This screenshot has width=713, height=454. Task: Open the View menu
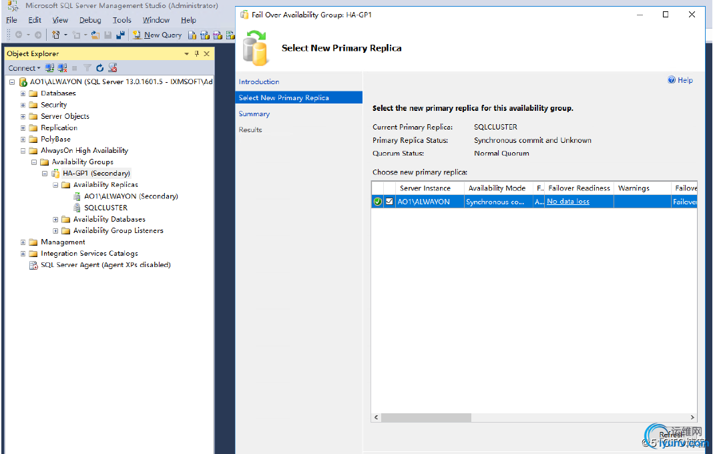60,20
